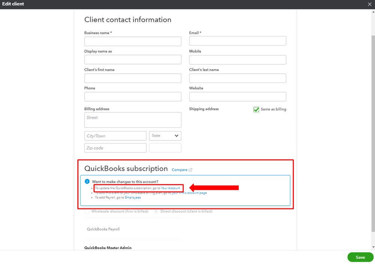
Task: Select the Mobile input field
Action: [x=238, y=60]
